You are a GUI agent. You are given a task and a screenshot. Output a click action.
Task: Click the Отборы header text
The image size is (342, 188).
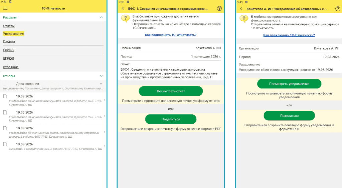tap(9, 76)
